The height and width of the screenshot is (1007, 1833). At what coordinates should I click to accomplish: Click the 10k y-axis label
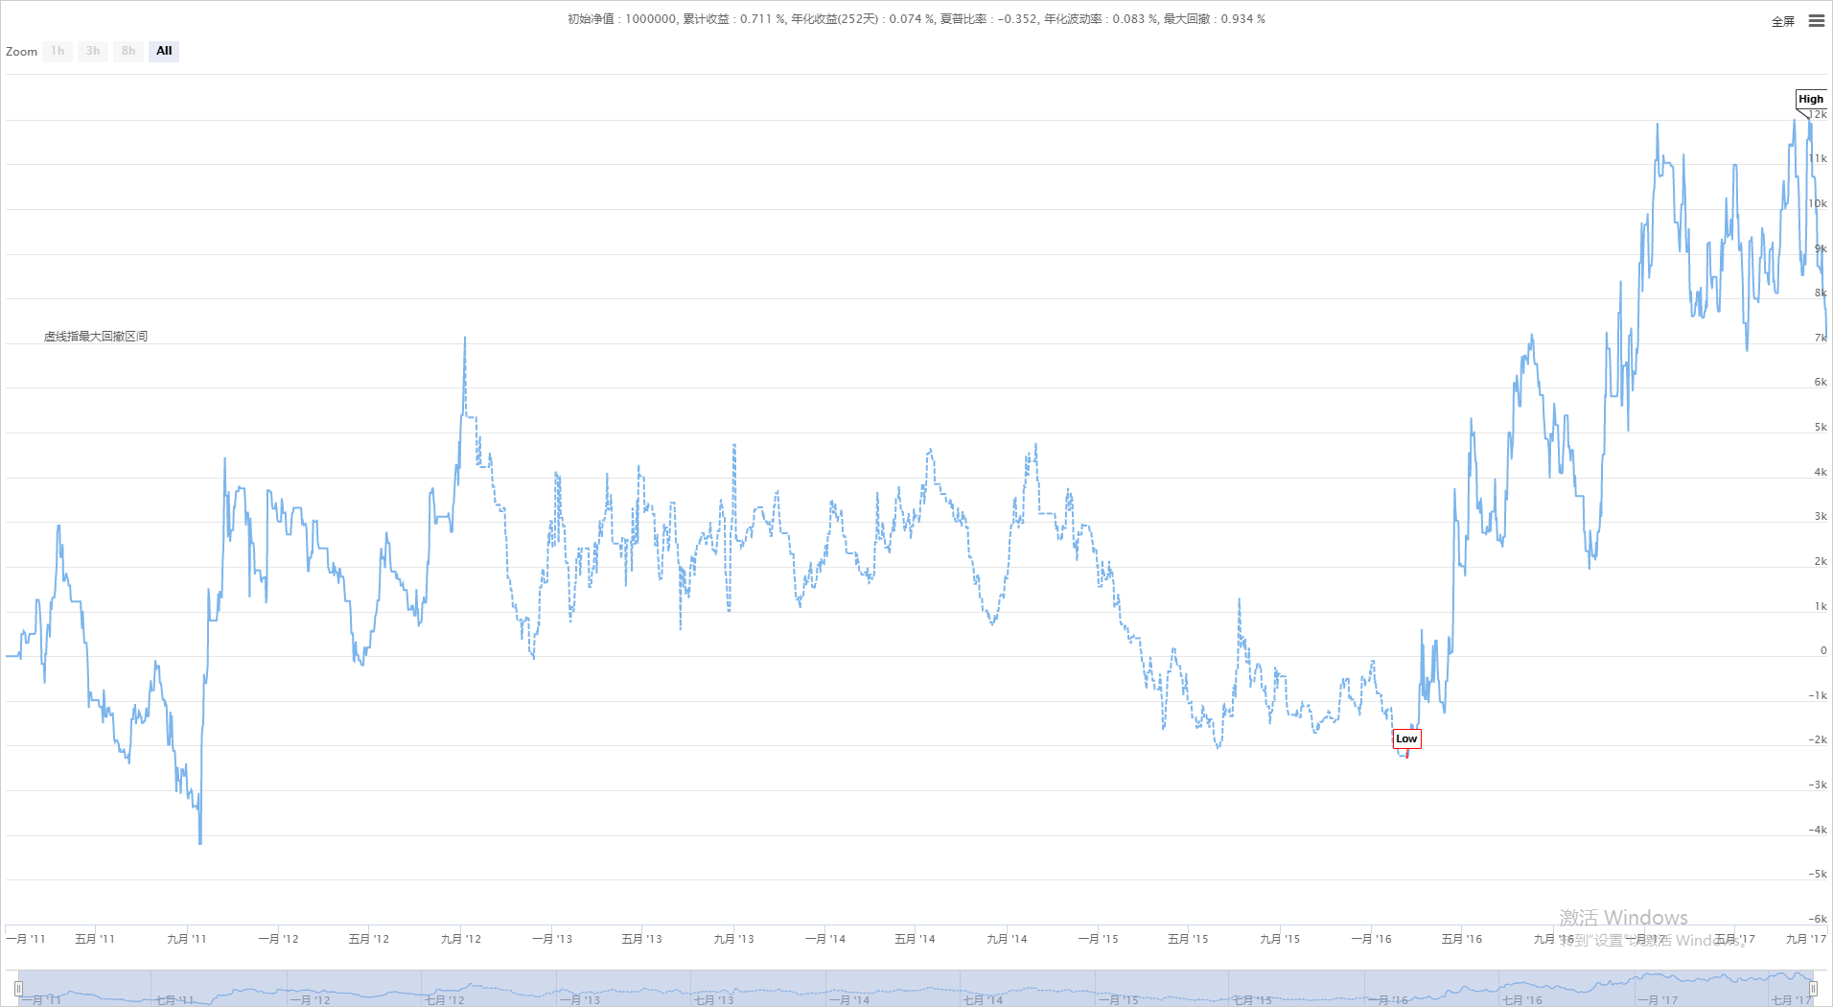pos(1818,203)
